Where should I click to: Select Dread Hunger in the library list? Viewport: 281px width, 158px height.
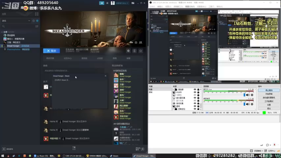tap(20, 46)
